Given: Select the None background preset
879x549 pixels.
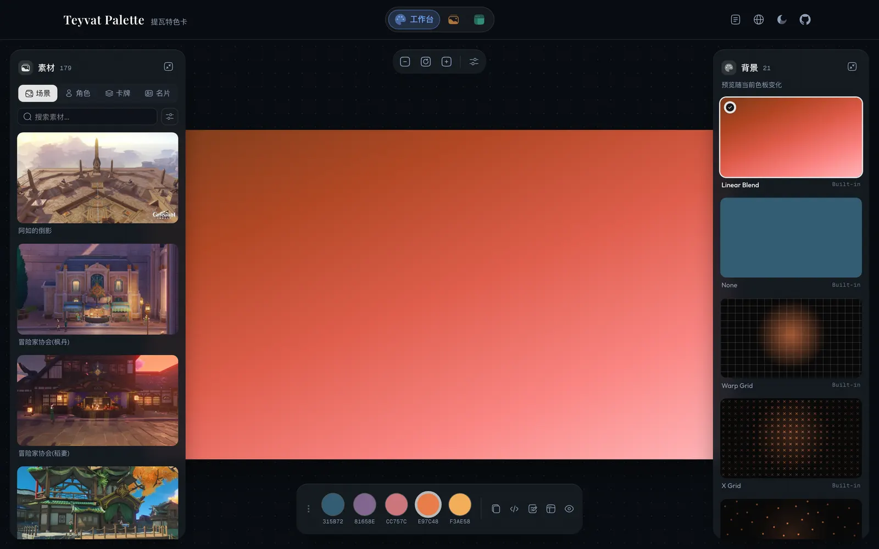Looking at the screenshot, I should [791, 238].
